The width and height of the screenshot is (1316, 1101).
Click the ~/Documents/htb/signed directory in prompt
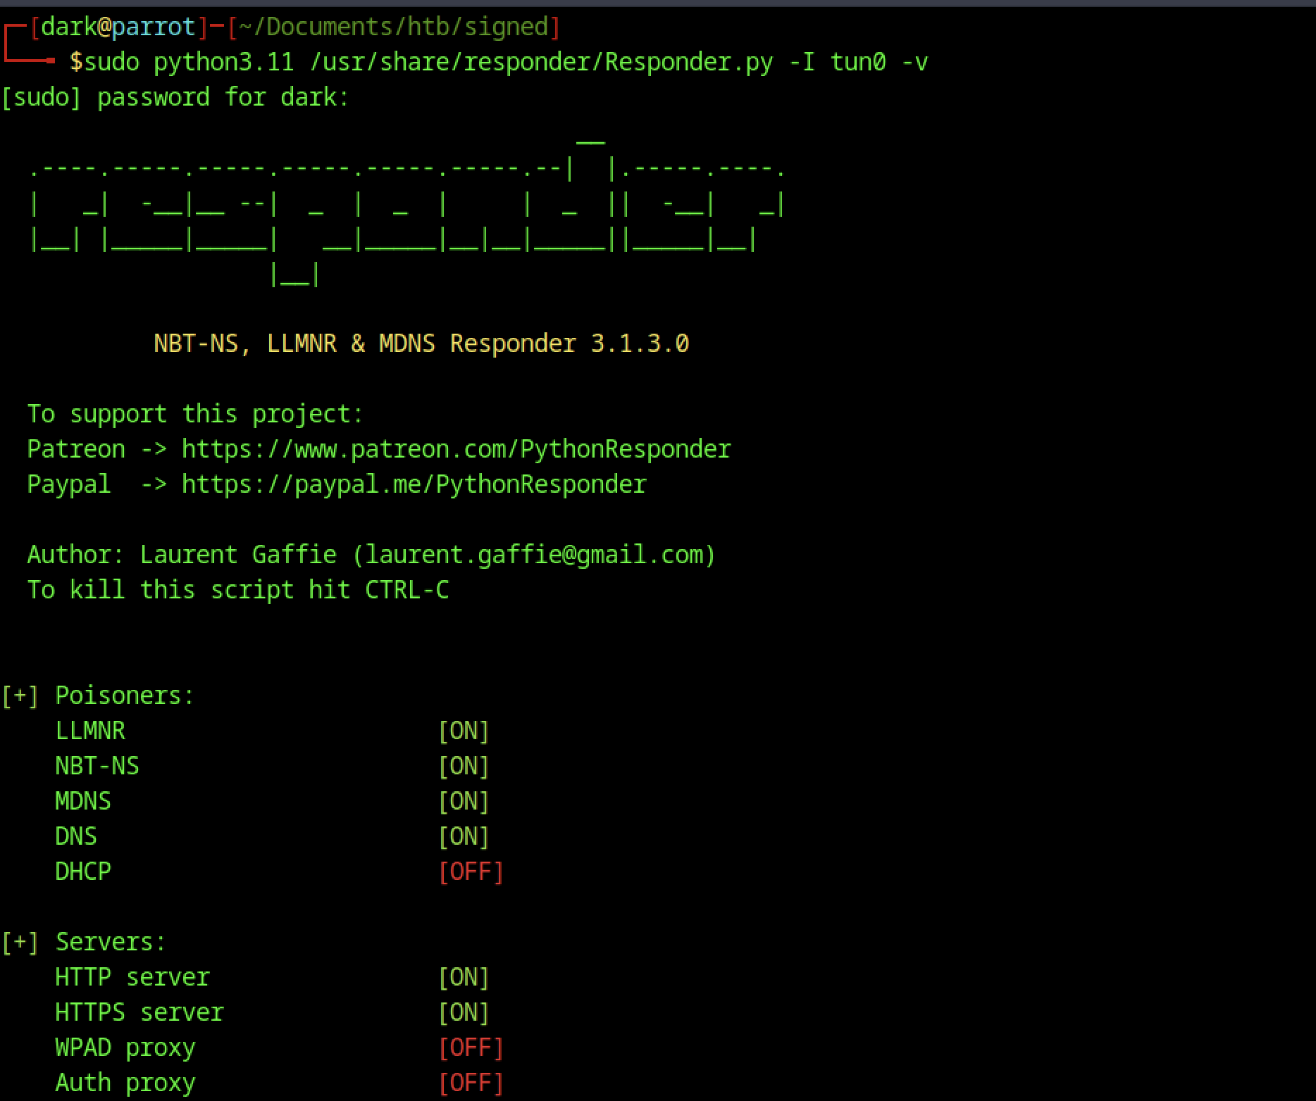click(393, 27)
